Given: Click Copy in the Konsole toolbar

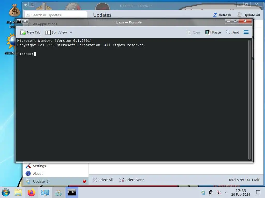Looking at the screenshot, I should (x=193, y=32).
